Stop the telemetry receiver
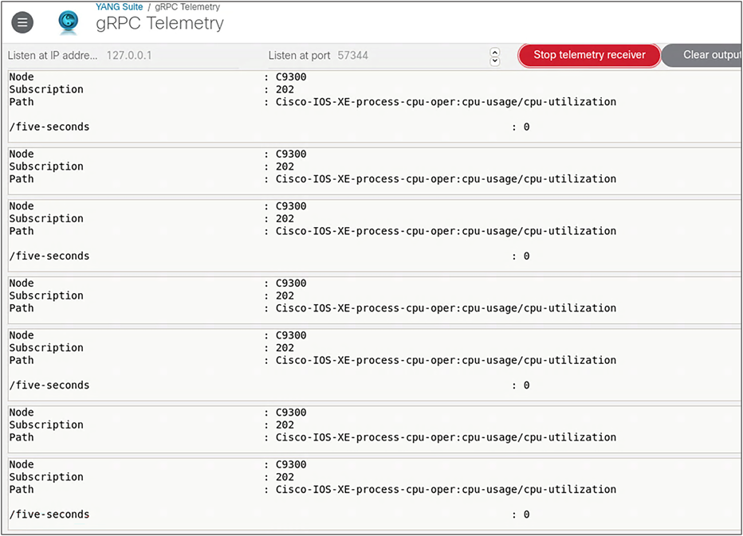 [589, 55]
